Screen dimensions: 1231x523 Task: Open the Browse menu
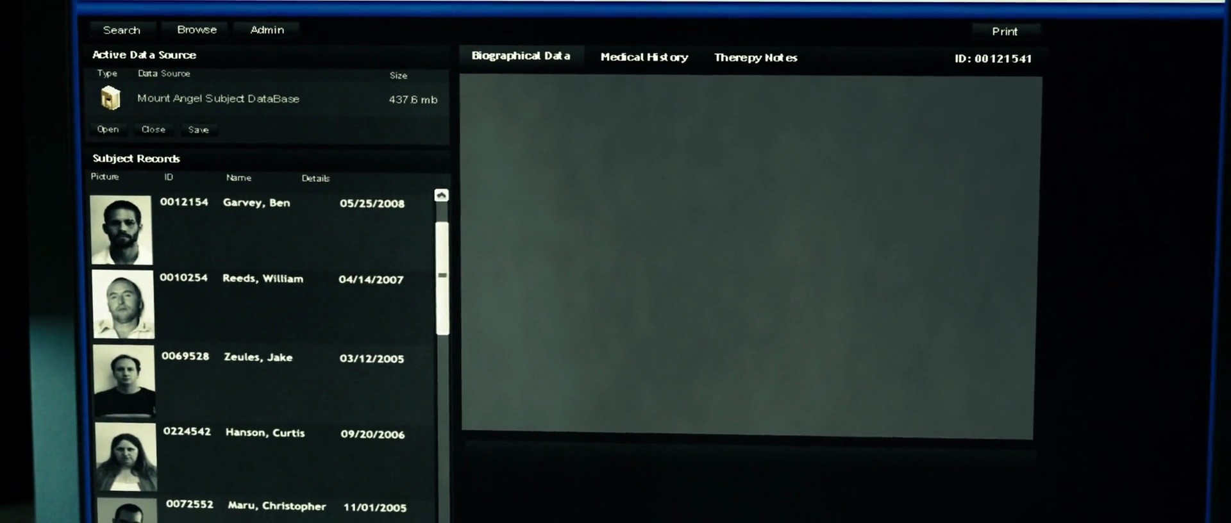(x=197, y=29)
